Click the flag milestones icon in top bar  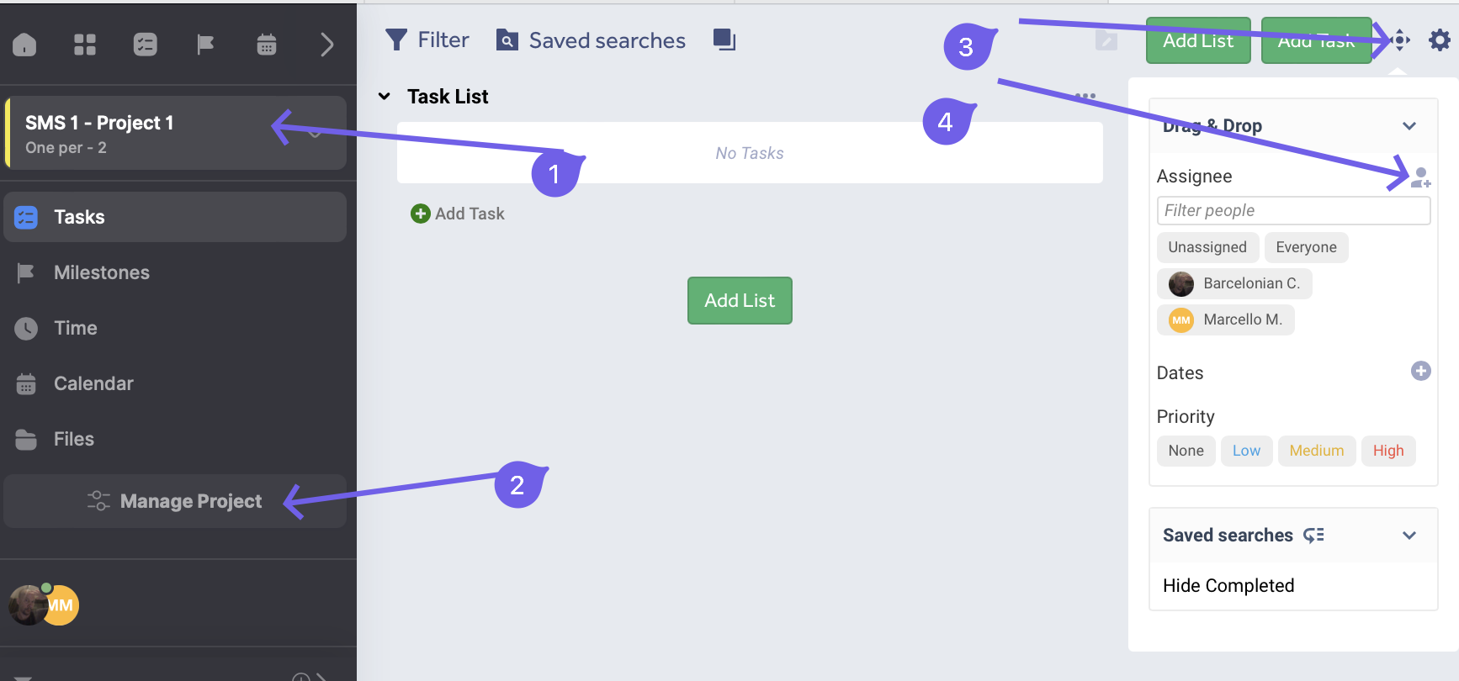pos(205,45)
